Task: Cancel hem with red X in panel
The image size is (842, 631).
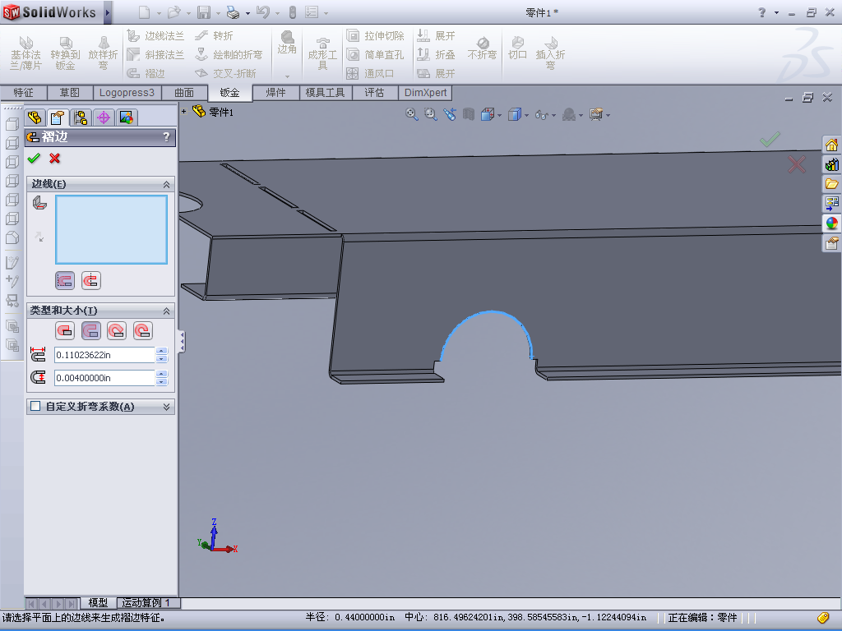Action: point(54,159)
